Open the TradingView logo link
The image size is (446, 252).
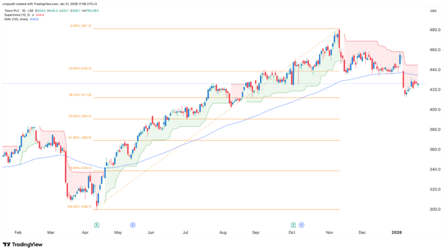23,244
